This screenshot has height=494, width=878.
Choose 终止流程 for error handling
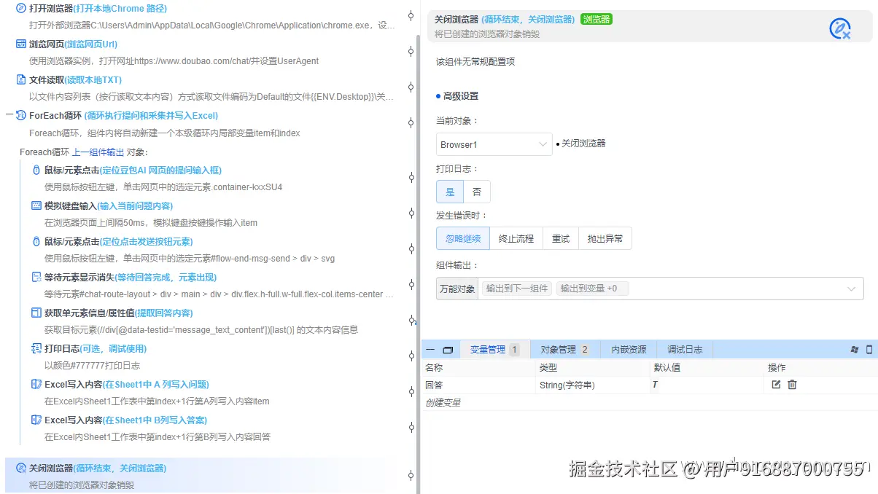click(516, 238)
